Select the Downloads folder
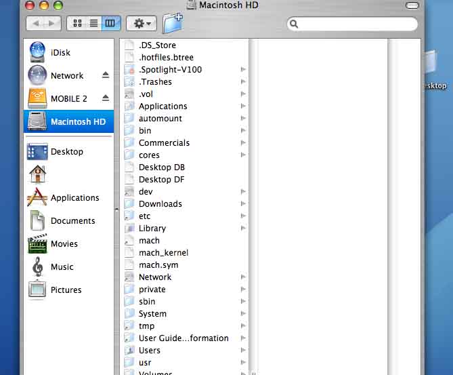The width and height of the screenshot is (453, 375). [184, 204]
